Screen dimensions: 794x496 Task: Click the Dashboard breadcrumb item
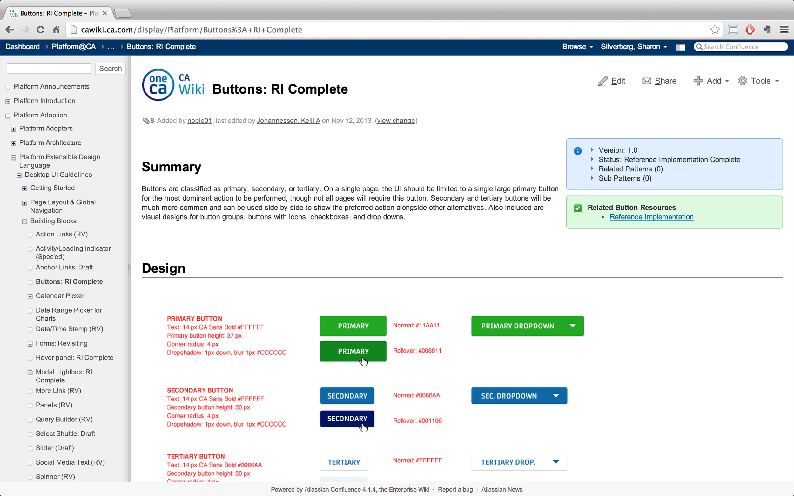click(23, 47)
